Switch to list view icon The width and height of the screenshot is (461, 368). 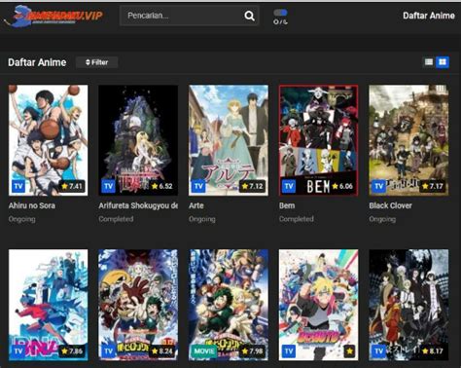429,62
